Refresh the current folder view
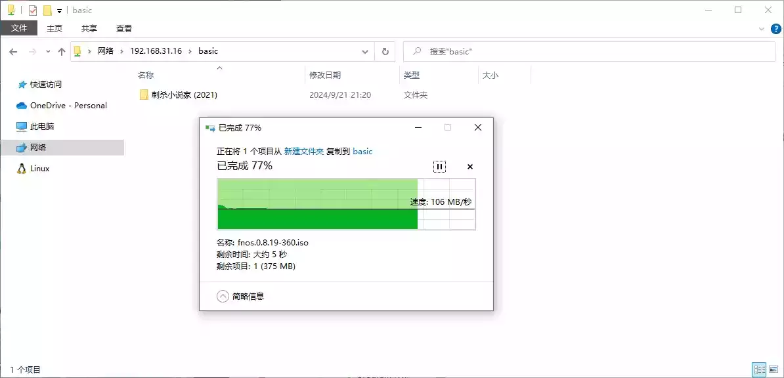This screenshot has width=784, height=378. point(385,51)
